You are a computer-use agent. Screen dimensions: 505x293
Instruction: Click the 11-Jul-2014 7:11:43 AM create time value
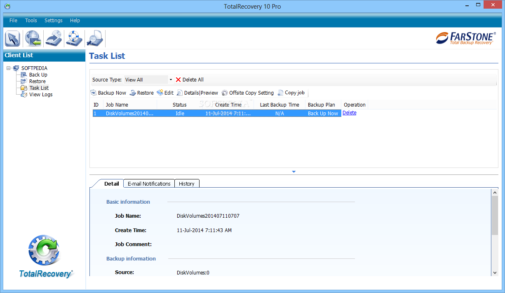204,230
